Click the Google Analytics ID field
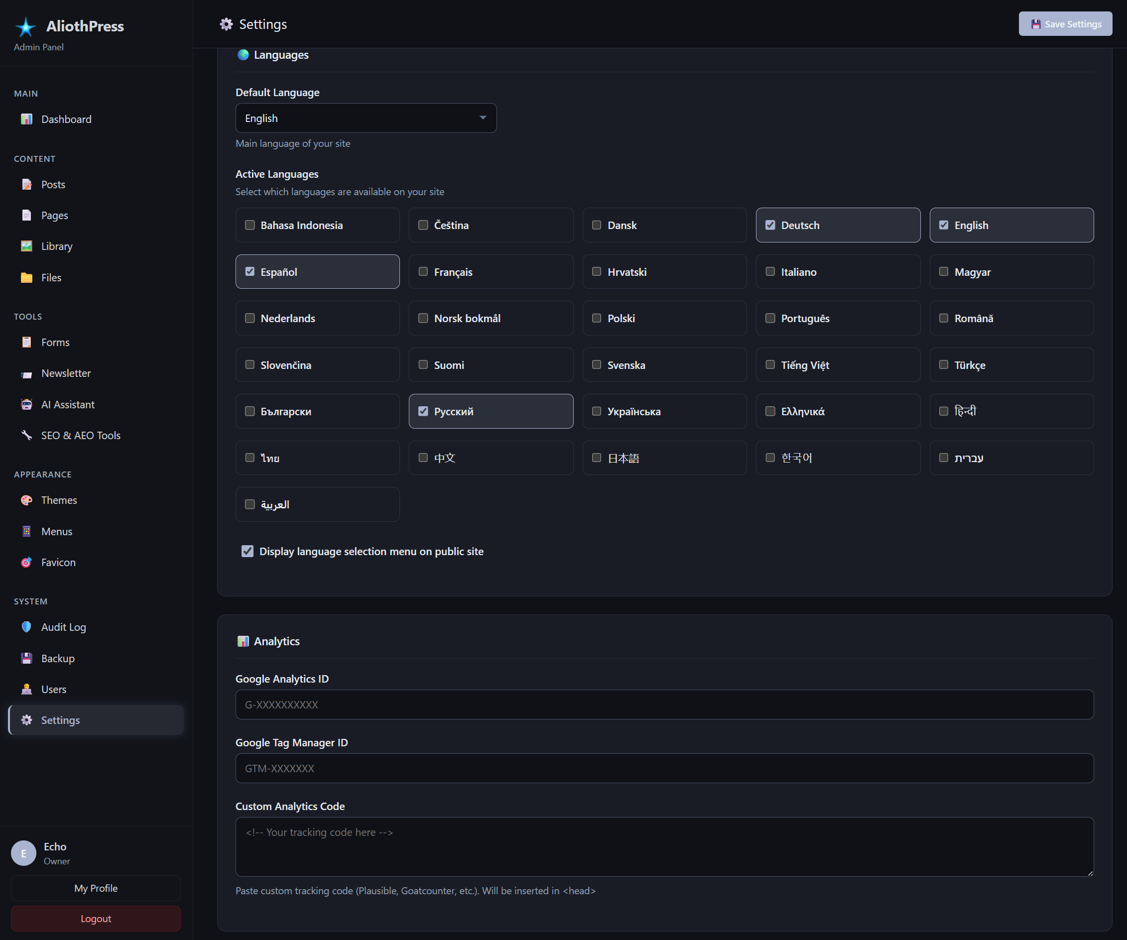Screen dimensions: 1127x940 [664, 705]
